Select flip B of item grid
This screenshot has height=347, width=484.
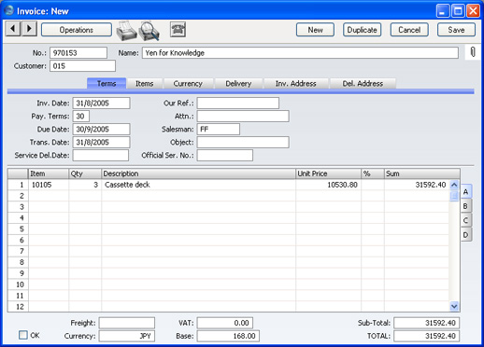(465, 206)
